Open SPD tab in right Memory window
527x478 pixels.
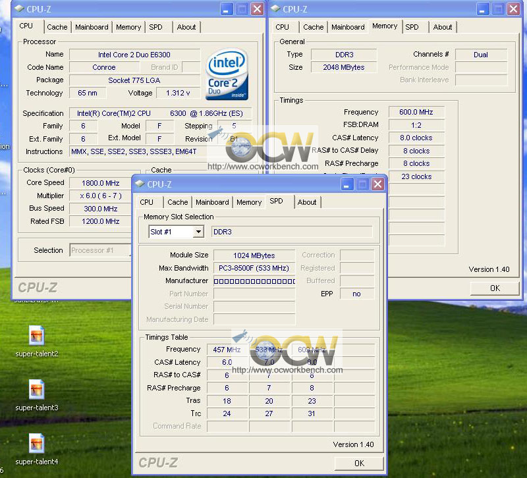(412, 27)
